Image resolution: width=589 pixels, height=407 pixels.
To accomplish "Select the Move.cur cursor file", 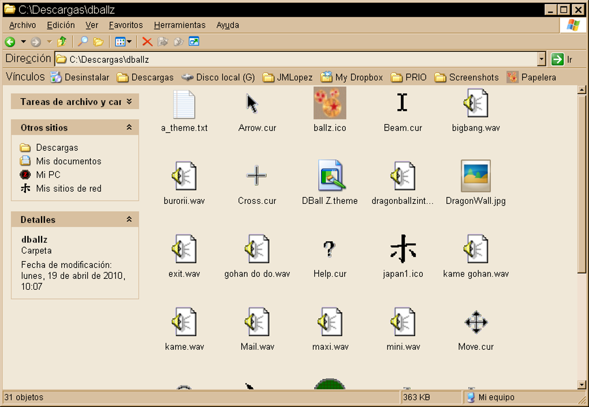I will [x=476, y=330].
